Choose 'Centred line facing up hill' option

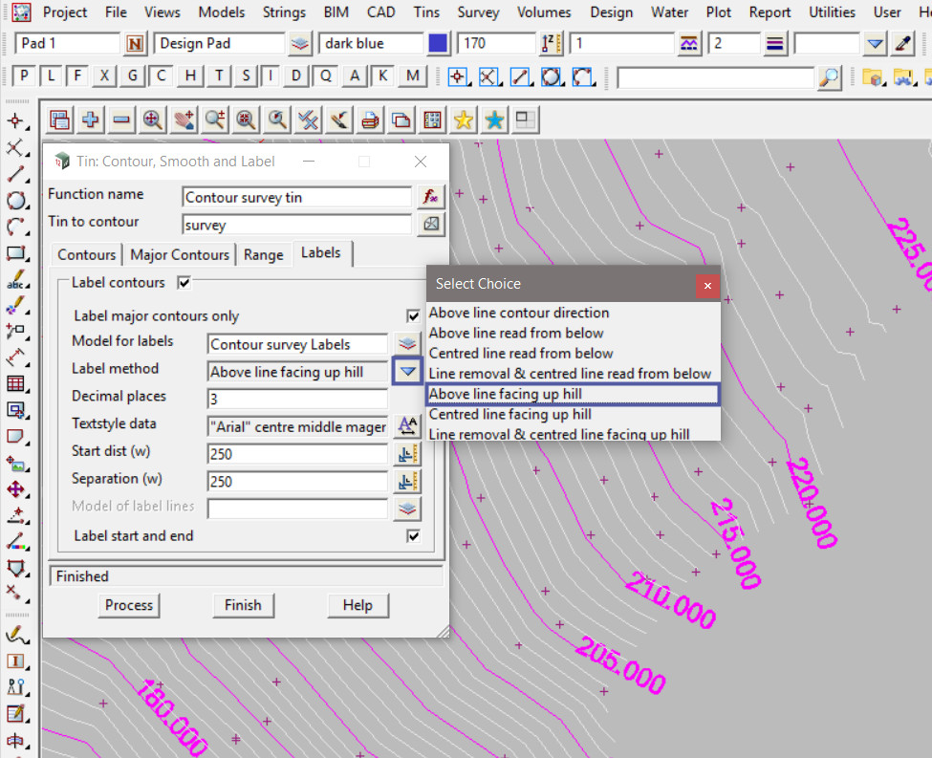click(510, 414)
